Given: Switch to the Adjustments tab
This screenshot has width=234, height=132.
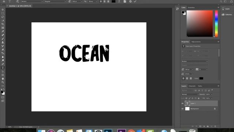Looking at the screenshot, I should [196, 42].
